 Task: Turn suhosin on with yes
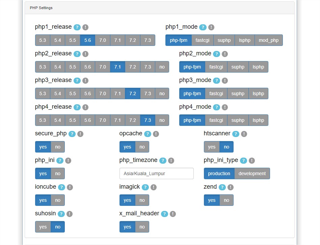[43, 227]
